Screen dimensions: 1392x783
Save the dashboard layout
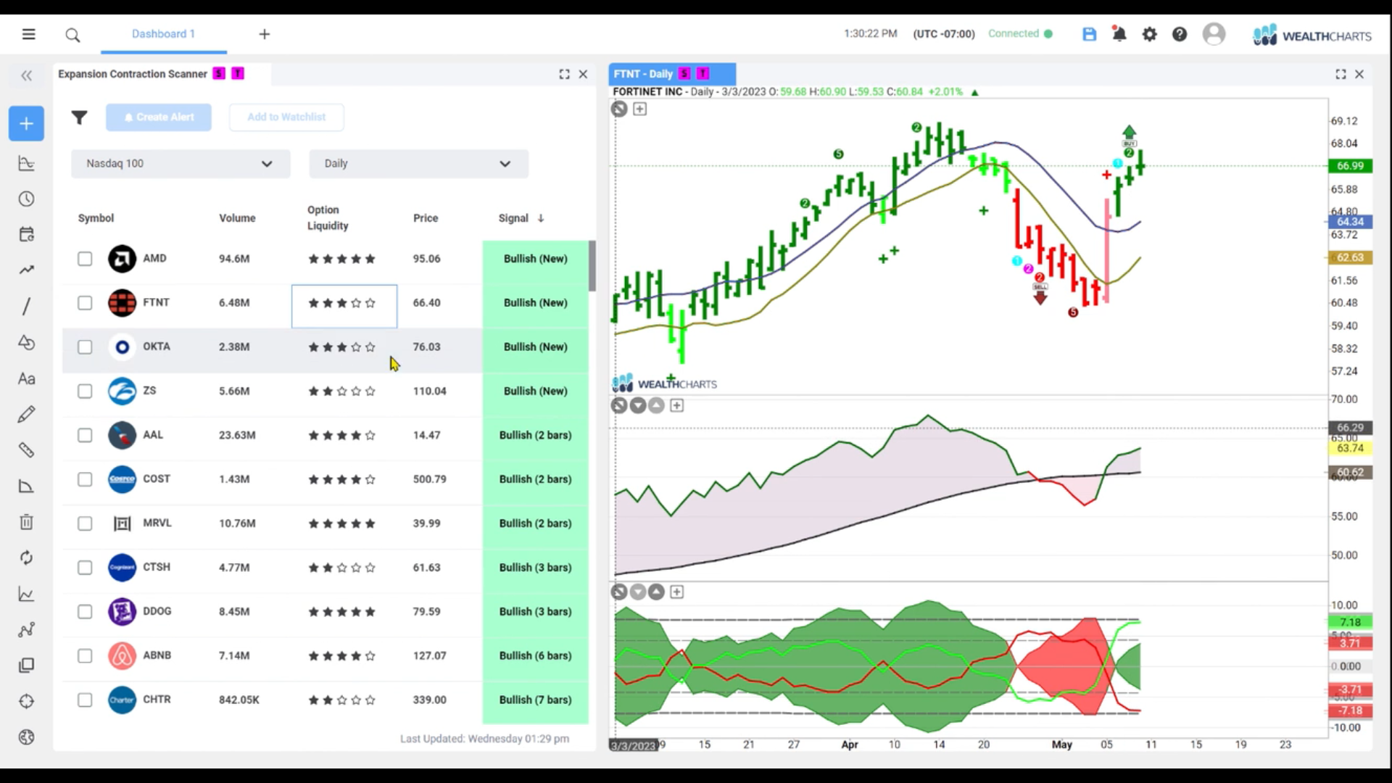[x=1089, y=34]
